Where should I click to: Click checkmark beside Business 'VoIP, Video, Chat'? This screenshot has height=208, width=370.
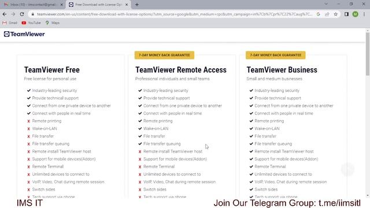[x=251, y=182]
